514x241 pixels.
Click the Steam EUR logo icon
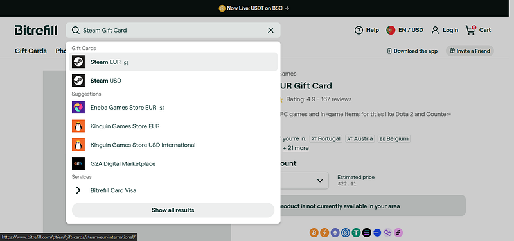78,62
